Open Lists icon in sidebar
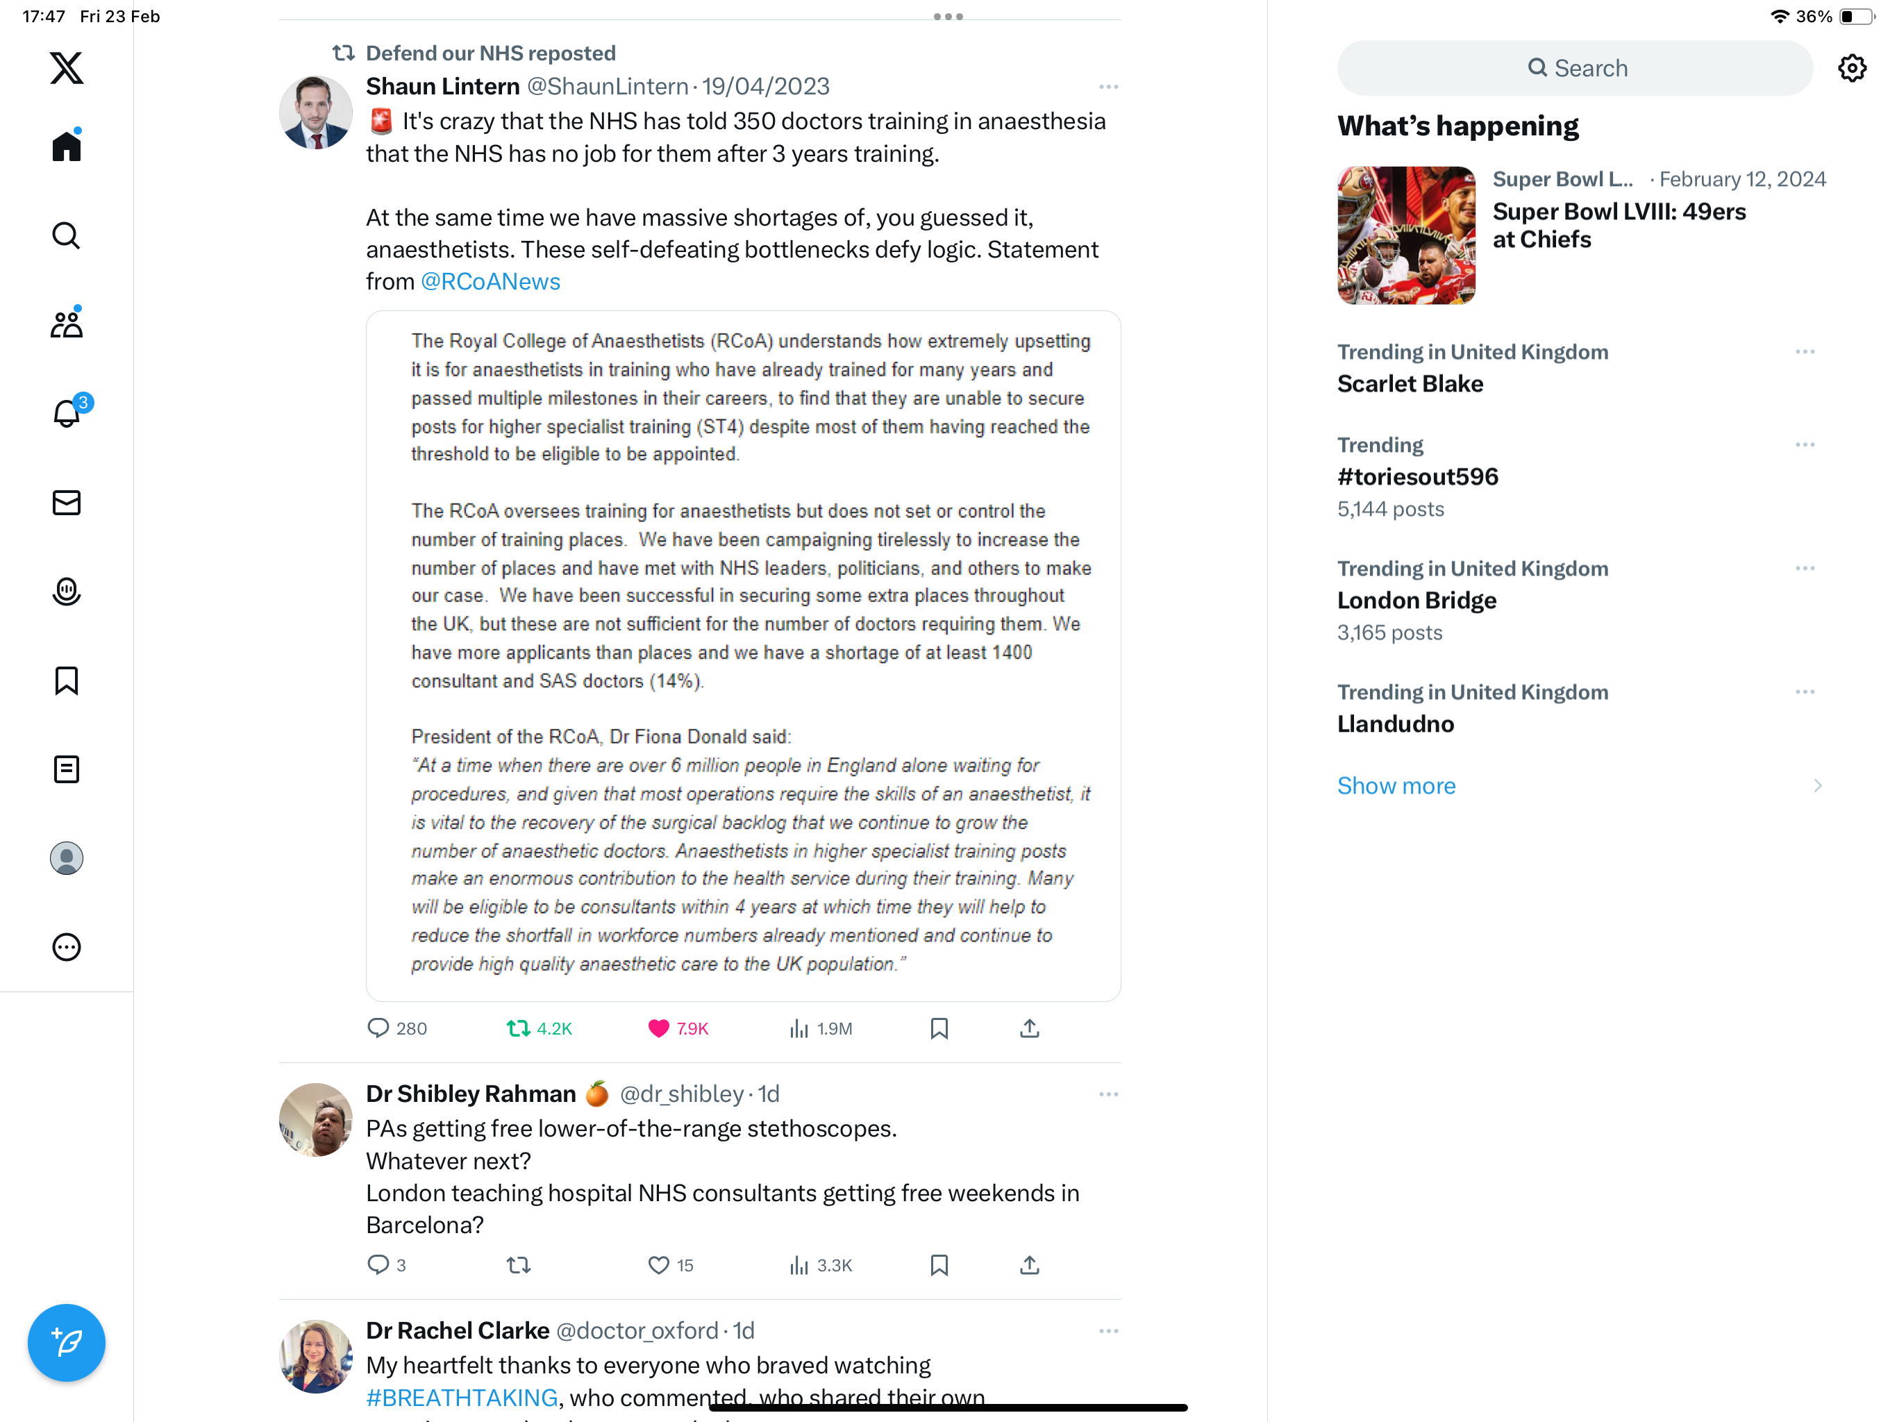This screenshot has width=1897, height=1422. pyautogui.click(x=66, y=769)
